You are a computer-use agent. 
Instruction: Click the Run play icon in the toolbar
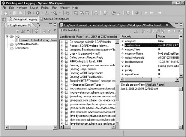tap(38, 13)
